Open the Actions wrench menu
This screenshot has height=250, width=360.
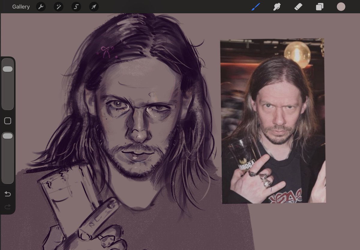click(x=41, y=7)
